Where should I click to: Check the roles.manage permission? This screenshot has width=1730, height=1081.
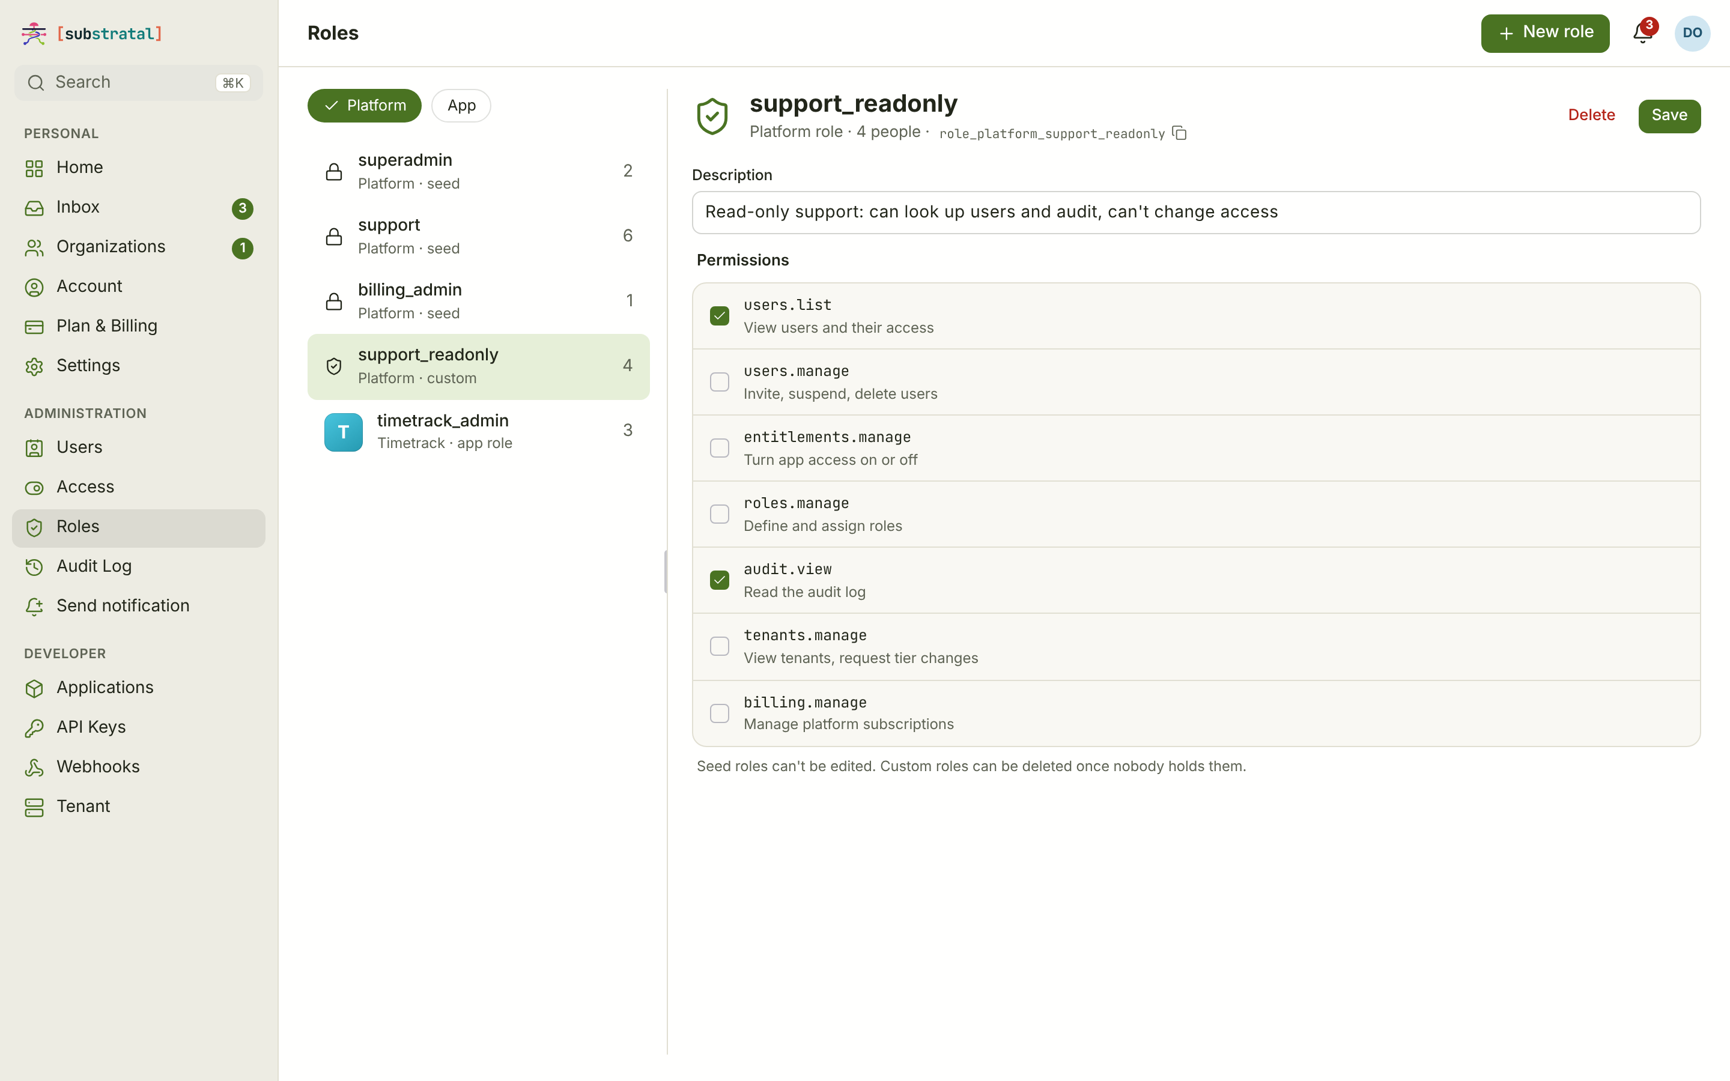tap(719, 514)
